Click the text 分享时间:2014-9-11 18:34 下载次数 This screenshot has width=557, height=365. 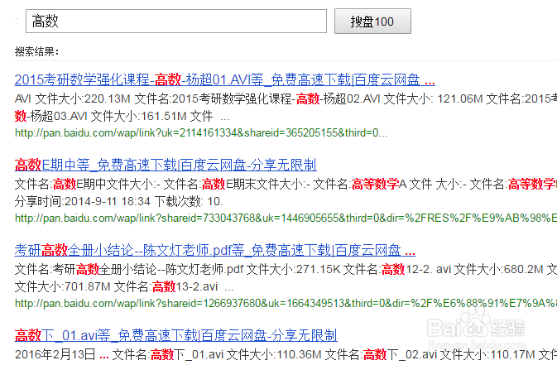[119, 201]
